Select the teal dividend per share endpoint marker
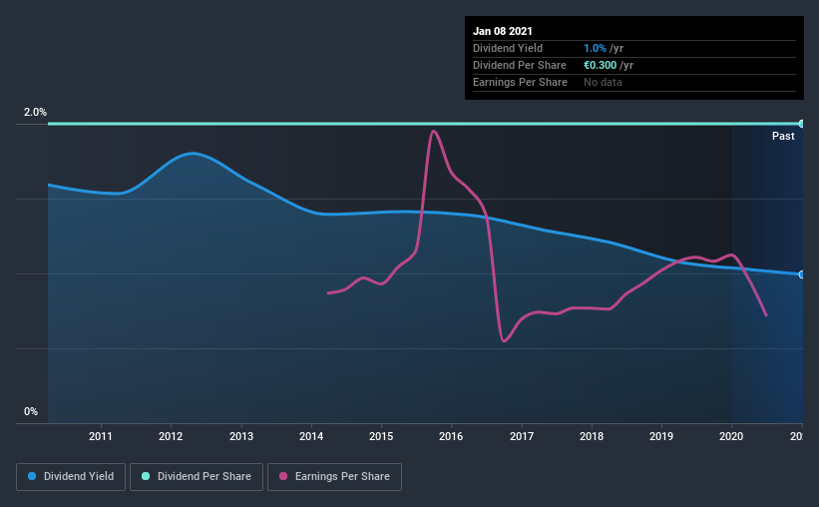Viewport: 819px width, 507px height. [802, 124]
